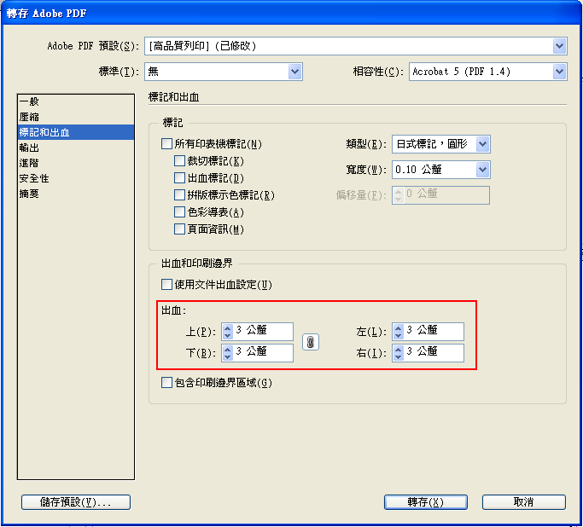Select 標記和出血 in the category list

76,132
